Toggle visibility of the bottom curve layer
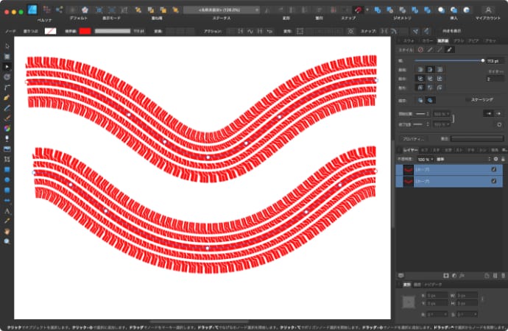 point(494,180)
